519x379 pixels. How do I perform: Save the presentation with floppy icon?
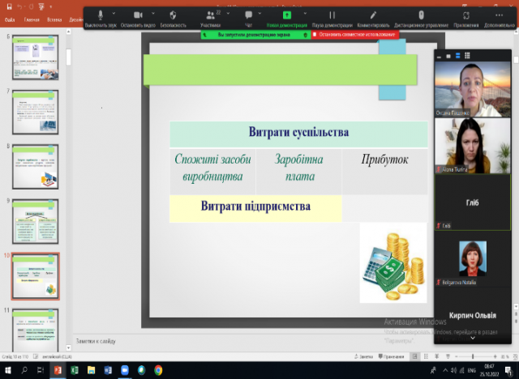click(x=9, y=6)
